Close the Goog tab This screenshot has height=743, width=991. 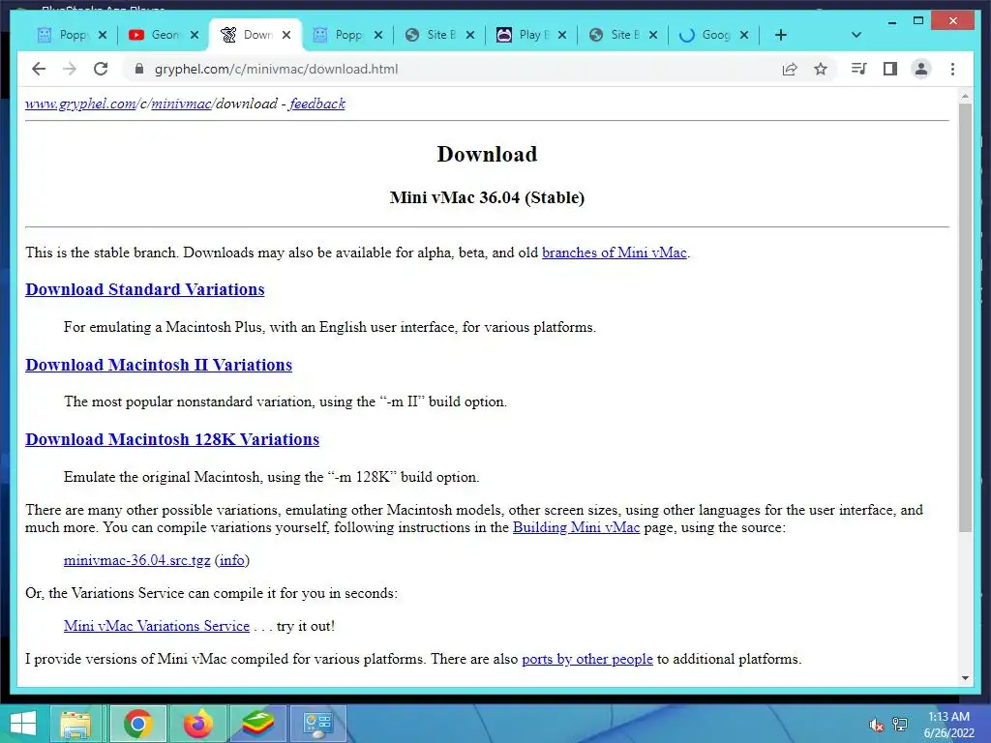coord(744,35)
